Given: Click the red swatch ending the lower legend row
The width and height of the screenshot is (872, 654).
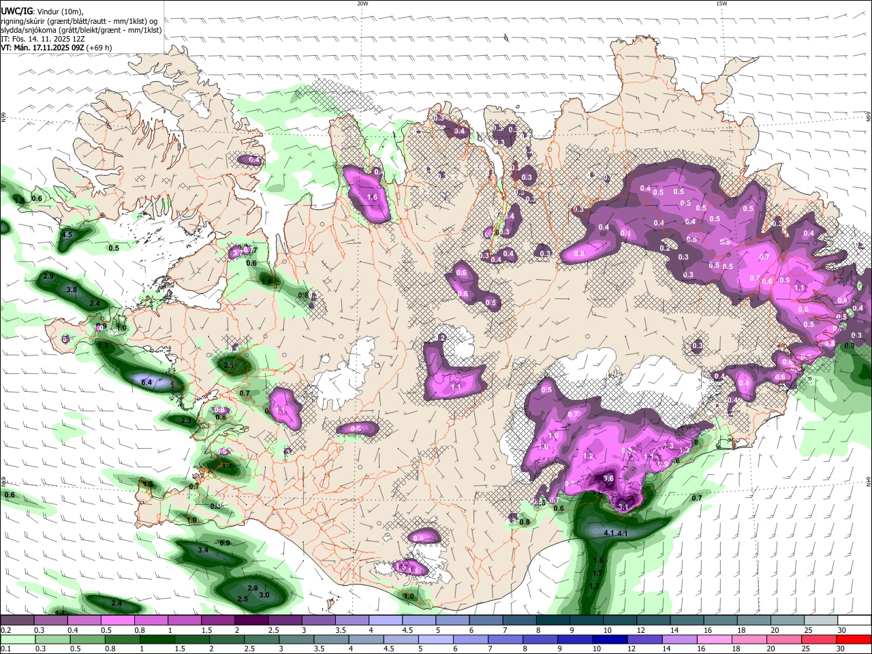Looking at the screenshot, I should (x=854, y=639).
